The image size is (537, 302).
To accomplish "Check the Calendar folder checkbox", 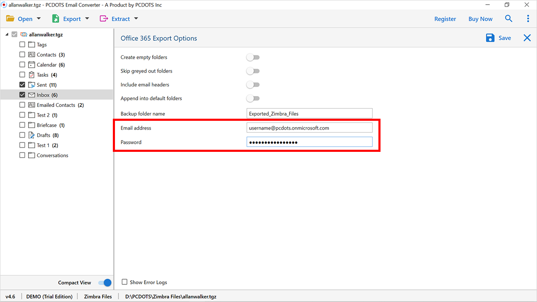I will (x=22, y=65).
